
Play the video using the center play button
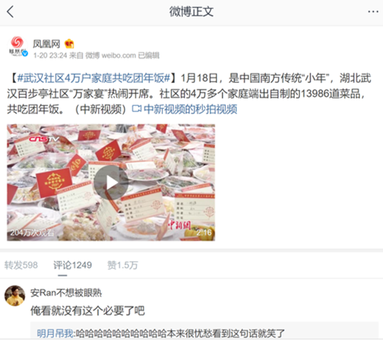pos(111,182)
